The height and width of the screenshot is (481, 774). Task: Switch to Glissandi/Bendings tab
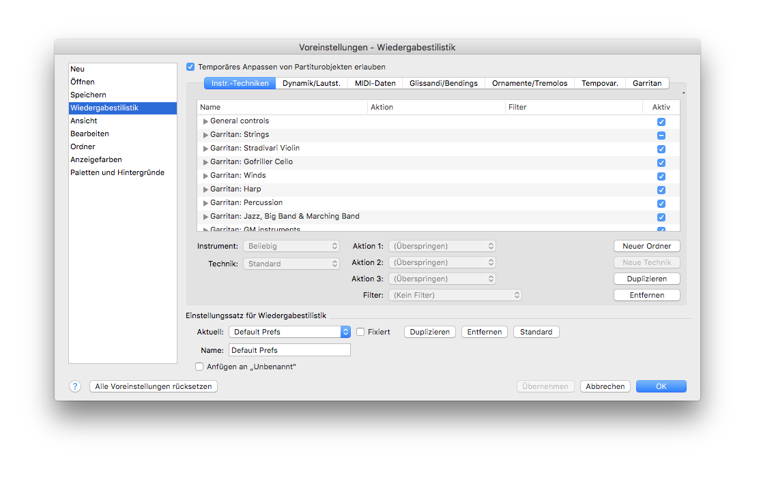click(x=444, y=83)
